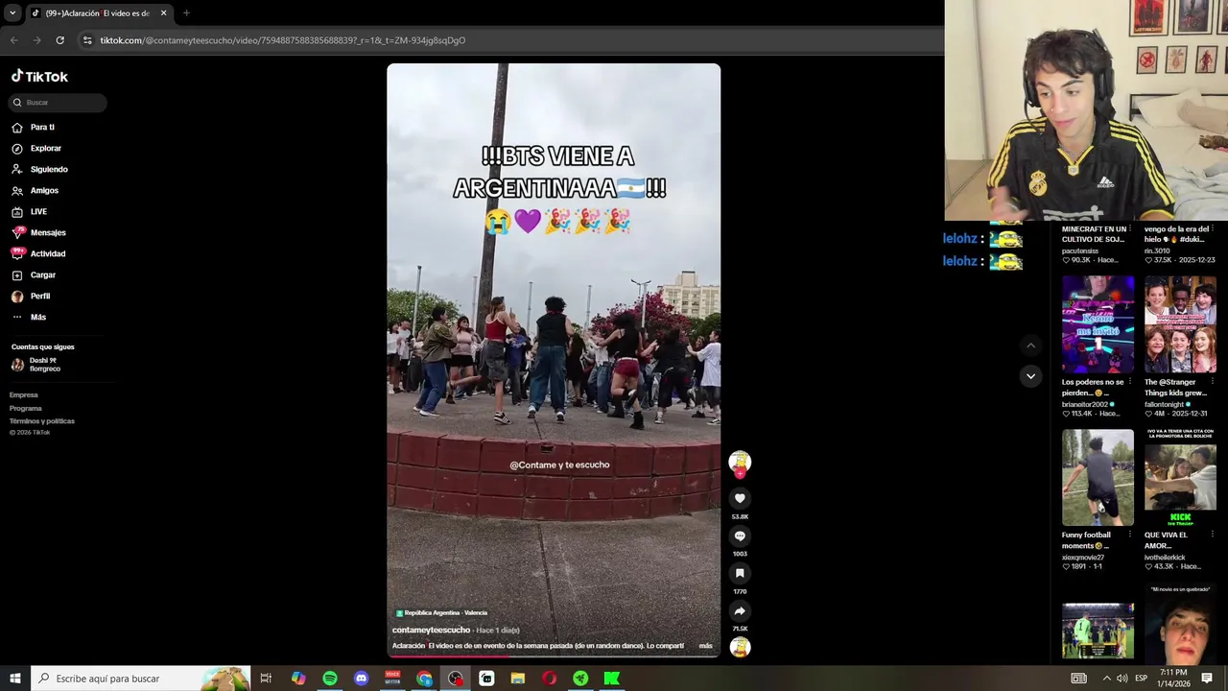Open the Programa footer link

[26, 408]
